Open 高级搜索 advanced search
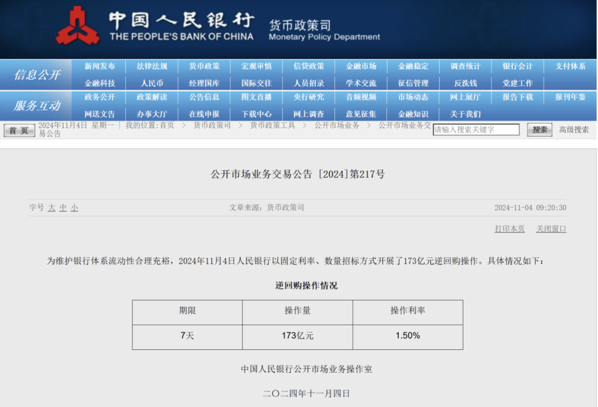 point(574,130)
